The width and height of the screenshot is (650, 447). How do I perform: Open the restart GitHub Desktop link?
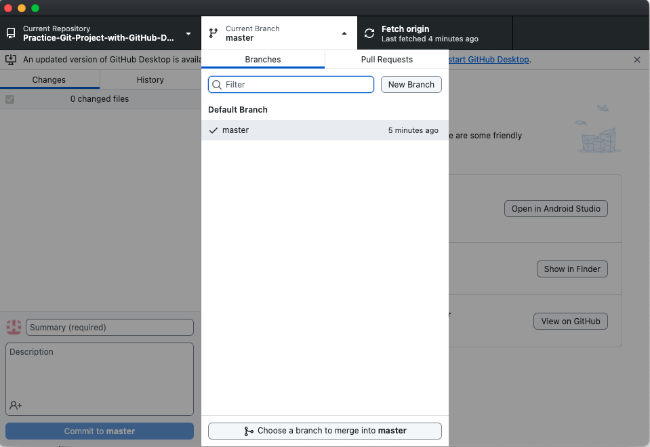(x=489, y=59)
